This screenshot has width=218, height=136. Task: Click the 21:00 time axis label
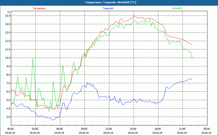click(183, 129)
